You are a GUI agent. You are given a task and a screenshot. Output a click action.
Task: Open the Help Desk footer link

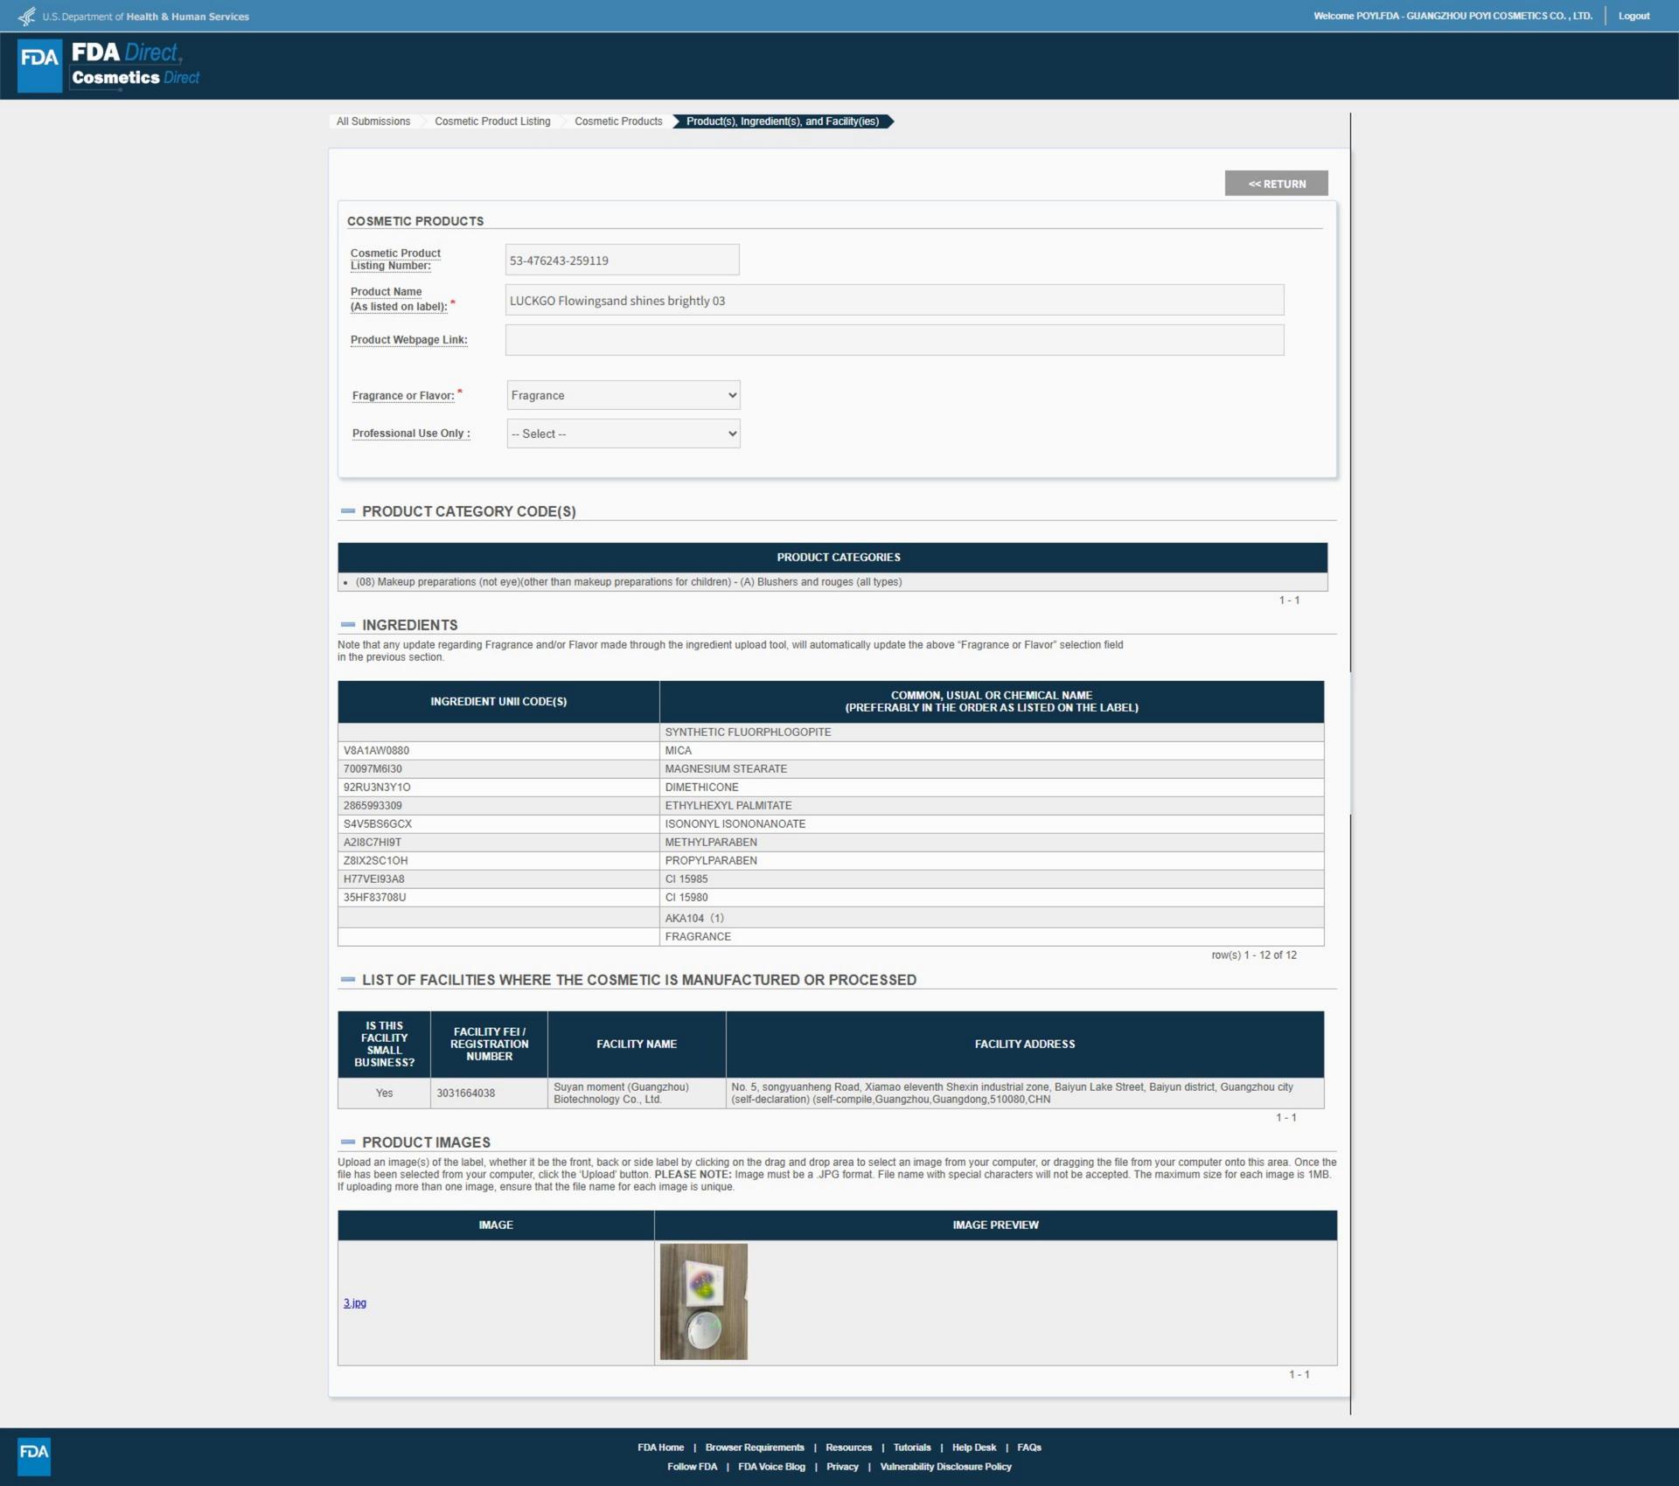[x=973, y=1448]
